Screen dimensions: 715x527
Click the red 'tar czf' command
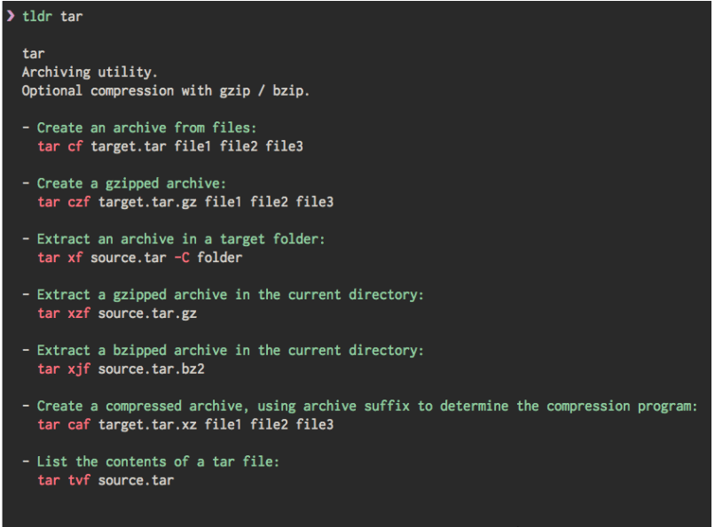pyautogui.click(x=64, y=202)
